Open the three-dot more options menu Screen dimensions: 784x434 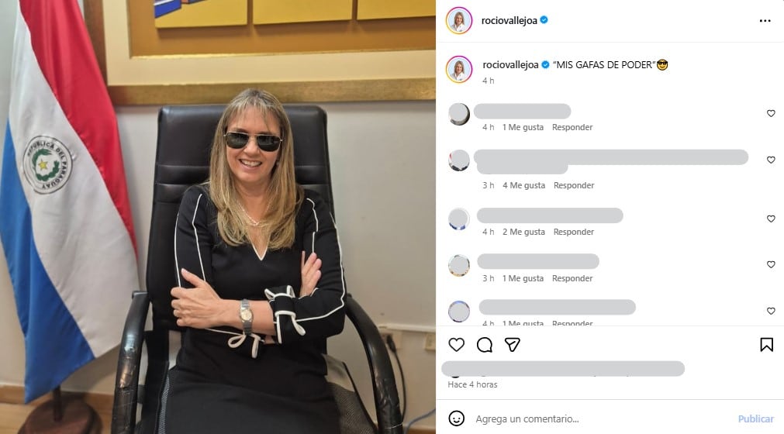point(765,21)
